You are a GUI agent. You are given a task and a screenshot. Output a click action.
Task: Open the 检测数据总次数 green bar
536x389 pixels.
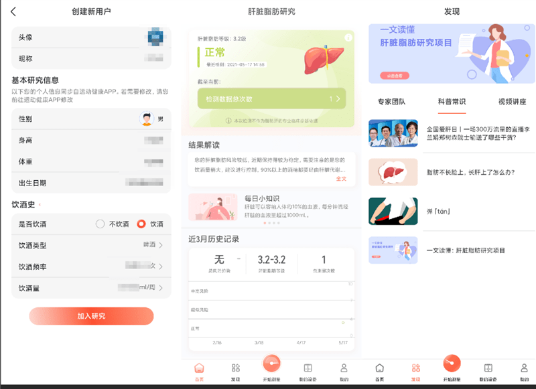coord(271,99)
